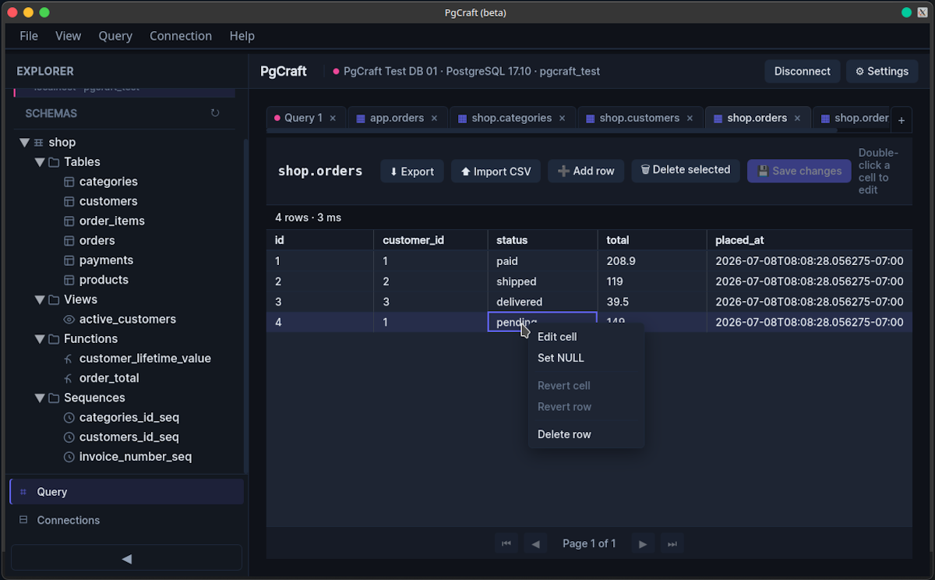Click the Tables folder icon

pyautogui.click(x=54, y=162)
